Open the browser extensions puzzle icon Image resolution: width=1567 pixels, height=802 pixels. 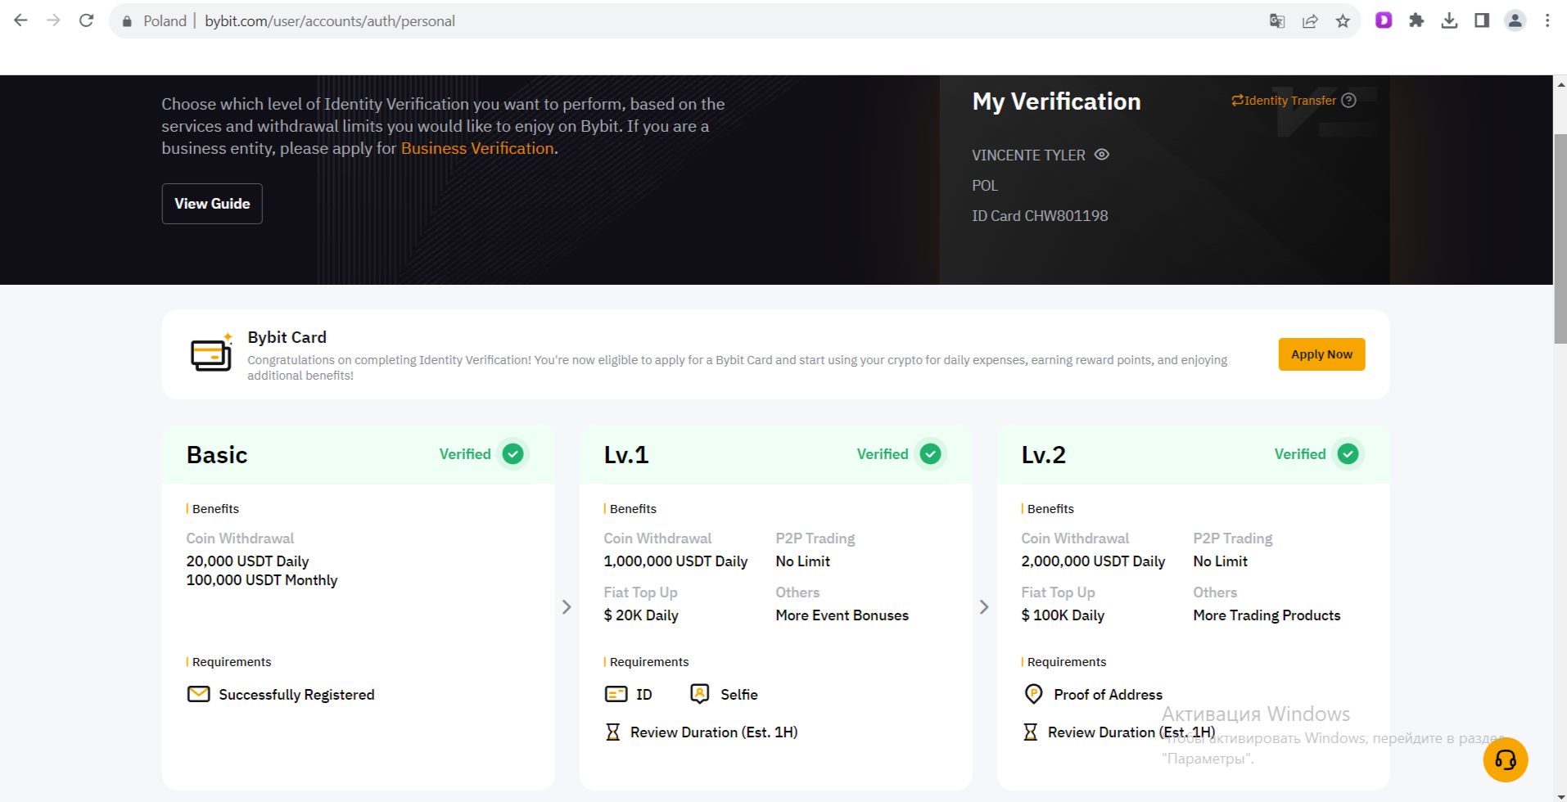[1416, 20]
